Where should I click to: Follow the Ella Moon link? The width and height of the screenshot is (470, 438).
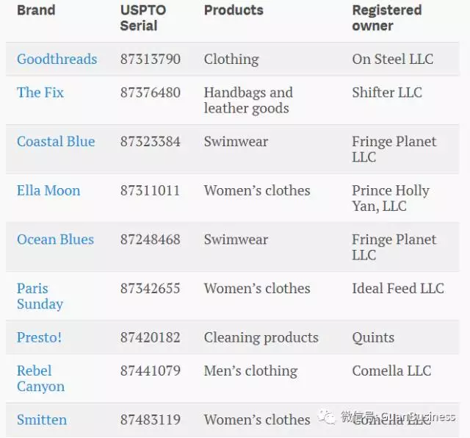click(48, 191)
